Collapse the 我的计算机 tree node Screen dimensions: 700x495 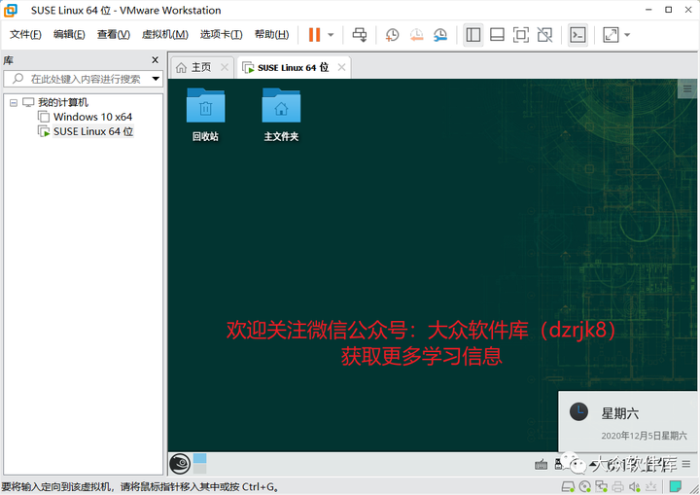click(x=14, y=103)
